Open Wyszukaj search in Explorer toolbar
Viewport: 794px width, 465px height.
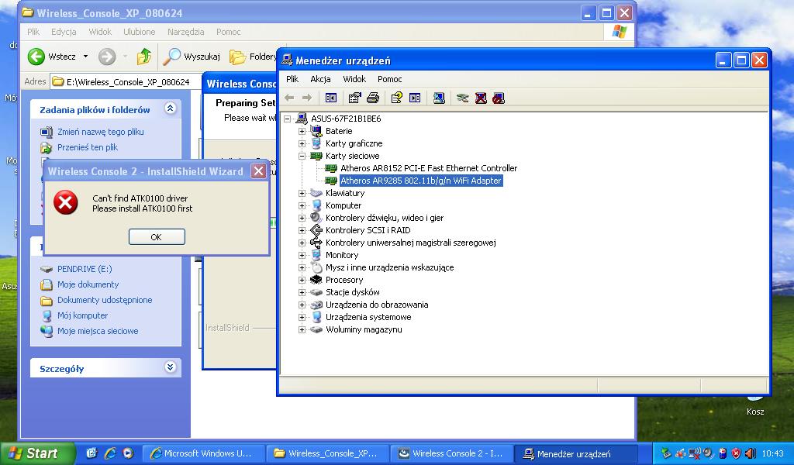(x=192, y=57)
